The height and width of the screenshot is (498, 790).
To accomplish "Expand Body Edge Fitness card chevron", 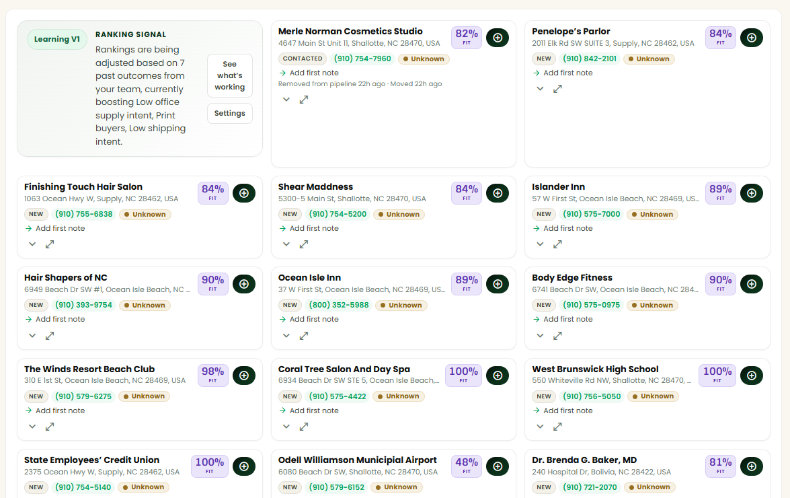I will 540,336.
